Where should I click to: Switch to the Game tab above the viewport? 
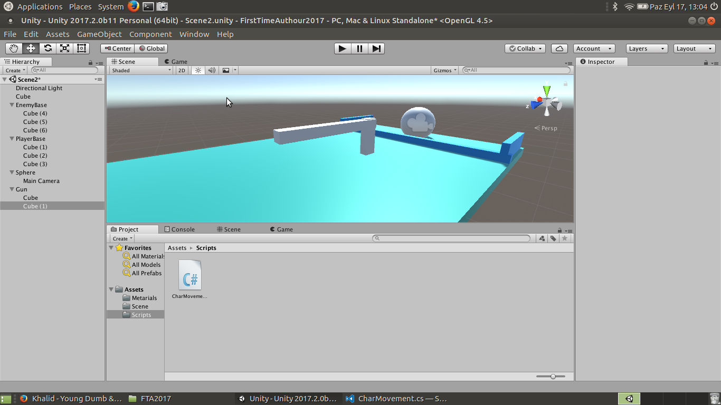click(x=176, y=62)
